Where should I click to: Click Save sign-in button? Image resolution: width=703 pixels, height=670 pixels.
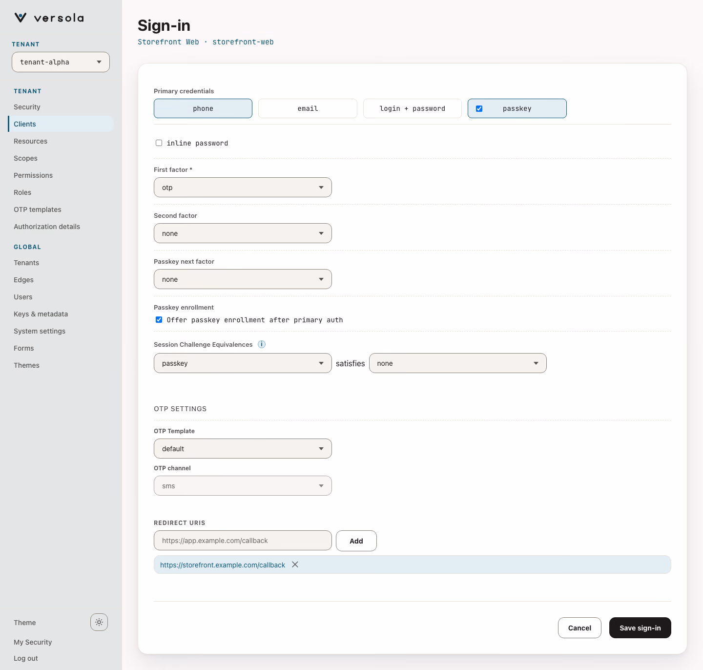tap(640, 628)
